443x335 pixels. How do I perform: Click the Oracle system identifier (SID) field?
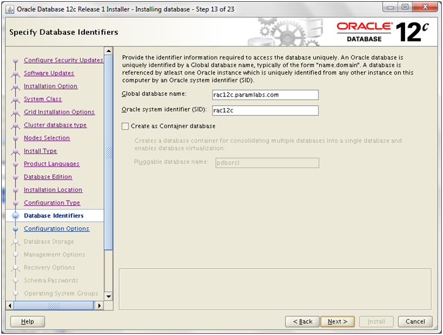266,111
